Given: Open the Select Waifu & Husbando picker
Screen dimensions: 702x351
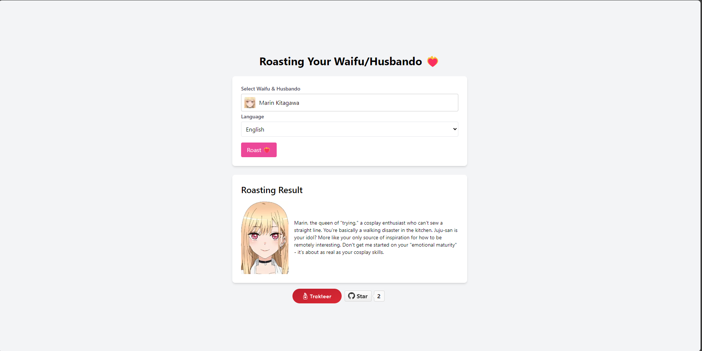Looking at the screenshot, I should click(x=349, y=103).
